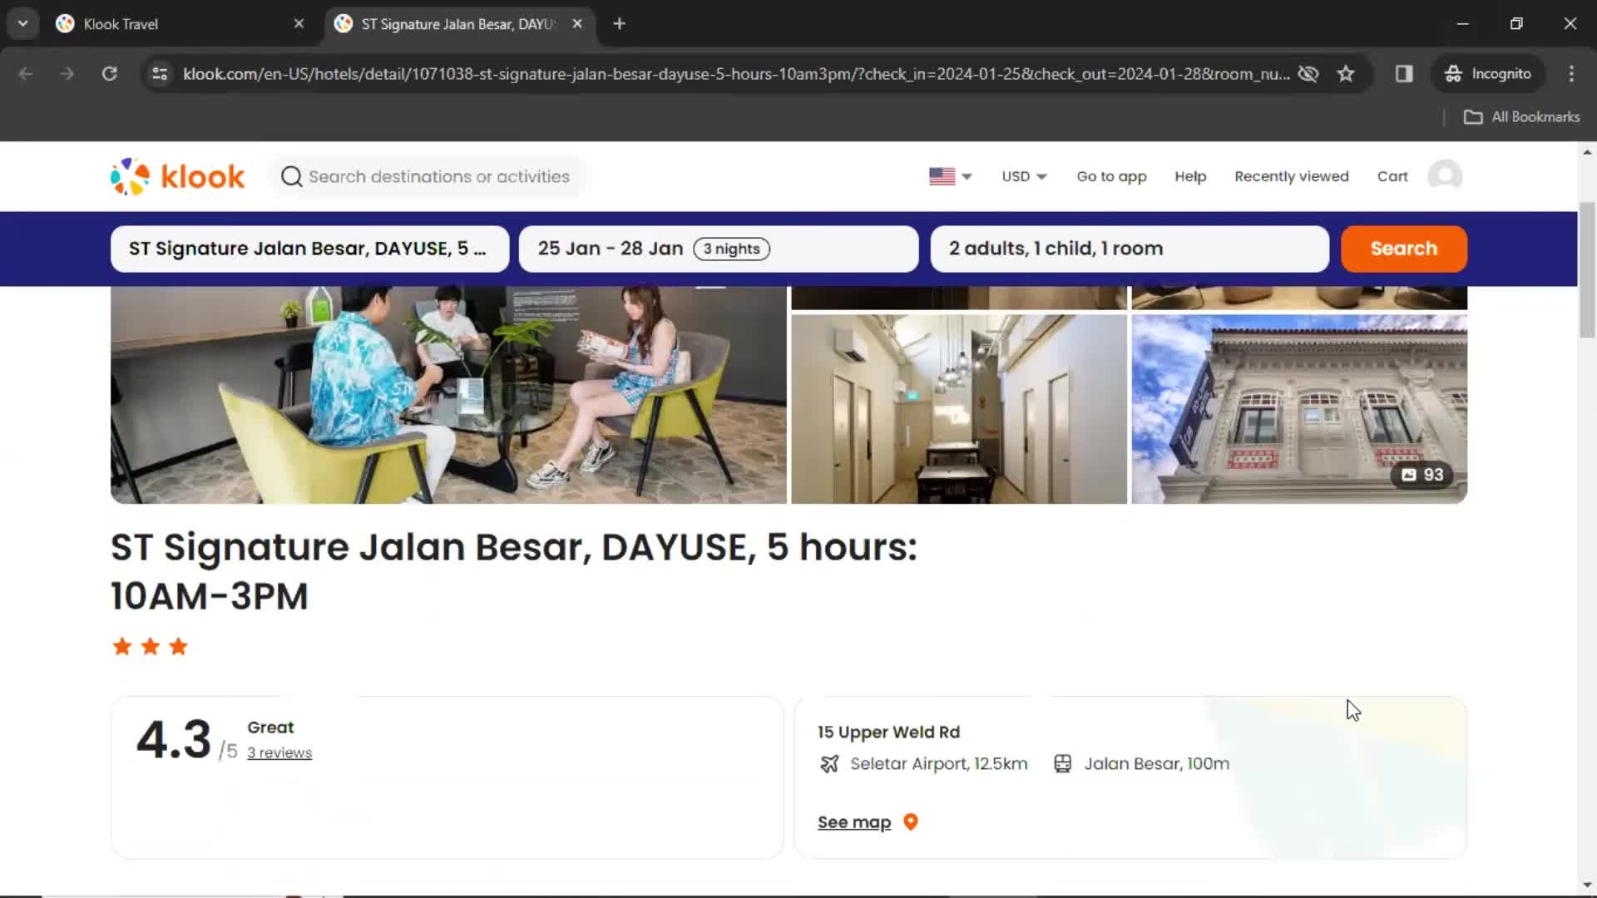This screenshot has width=1597, height=898.
Task: Open Recently viewed
Action: [1291, 176]
